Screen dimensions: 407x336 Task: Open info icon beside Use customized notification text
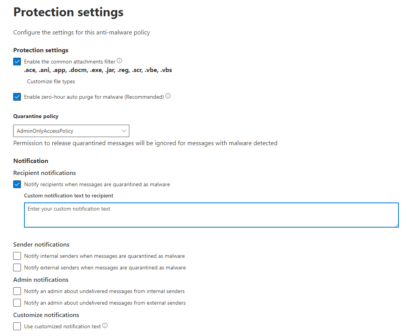pos(105,325)
